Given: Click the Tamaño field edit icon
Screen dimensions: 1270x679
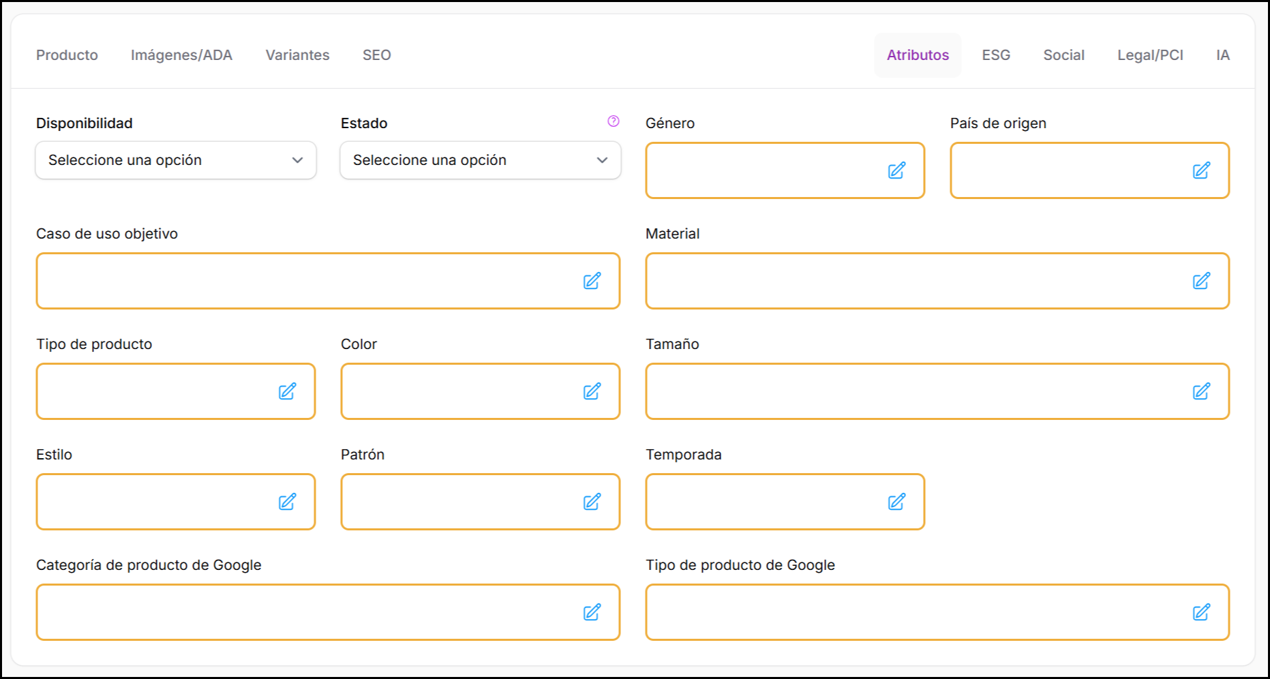Looking at the screenshot, I should pos(1201,391).
